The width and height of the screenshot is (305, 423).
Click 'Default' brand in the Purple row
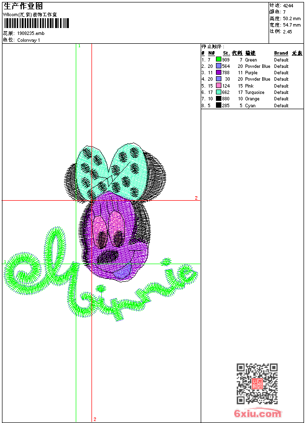(x=281, y=73)
